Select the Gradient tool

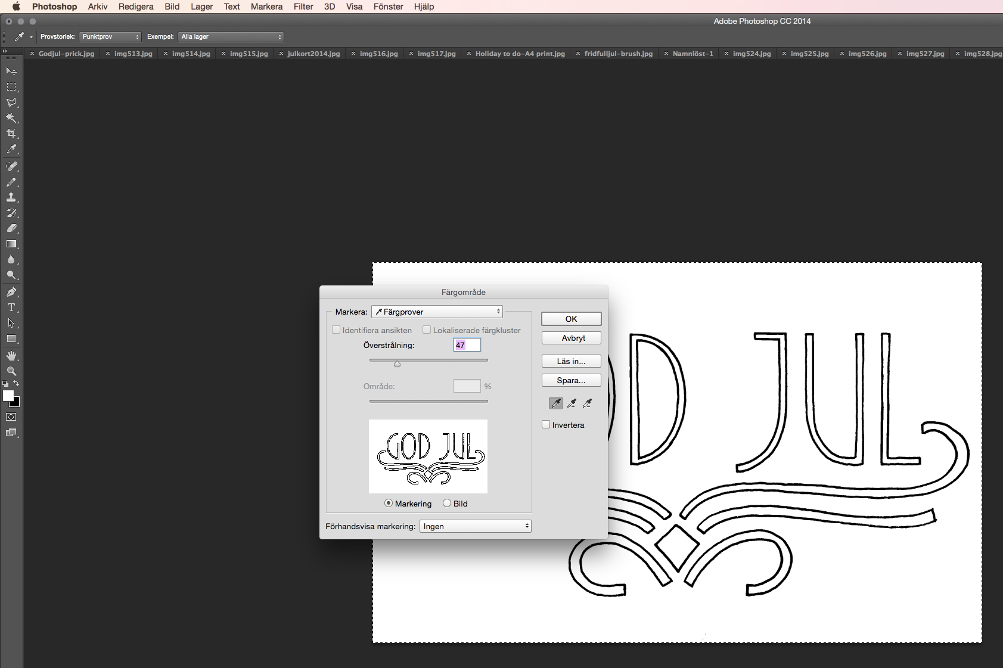[11, 244]
